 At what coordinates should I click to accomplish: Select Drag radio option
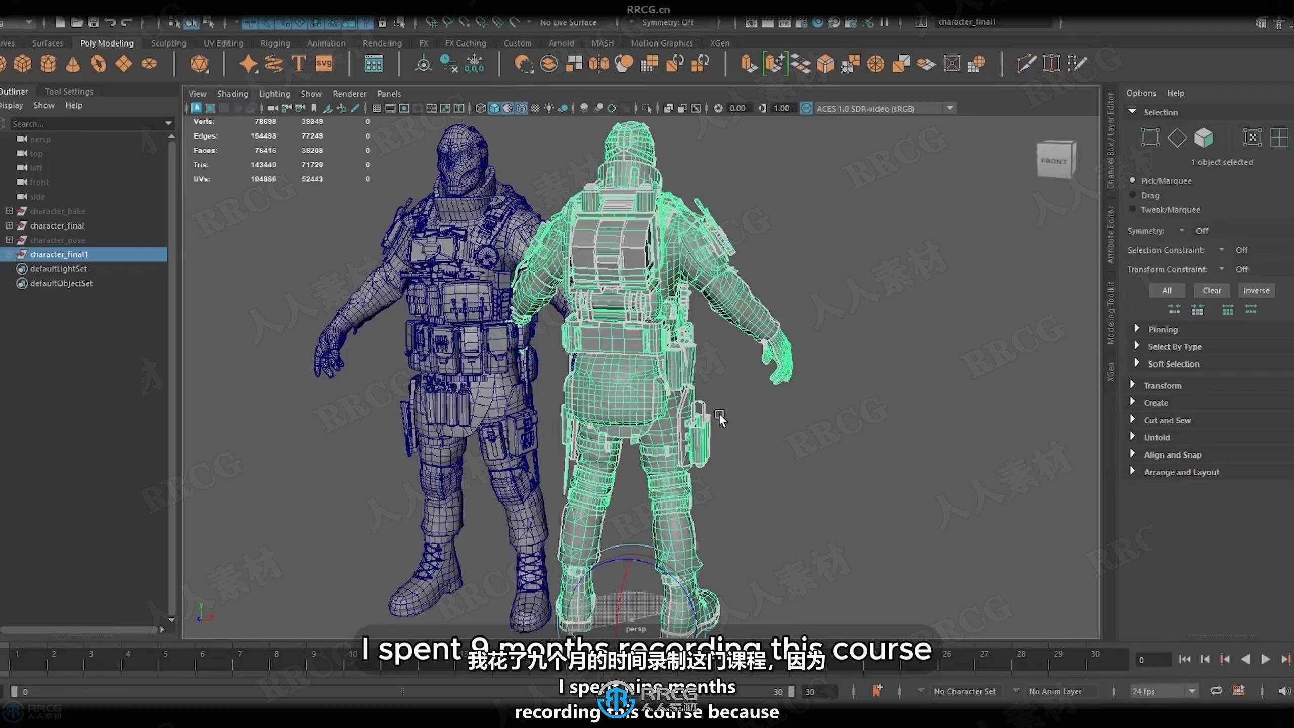click(x=1132, y=195)
